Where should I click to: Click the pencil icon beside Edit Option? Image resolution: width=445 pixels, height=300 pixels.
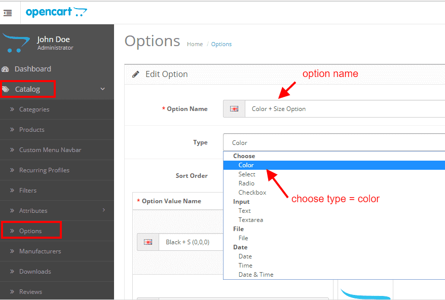click(x=136, y=74)
